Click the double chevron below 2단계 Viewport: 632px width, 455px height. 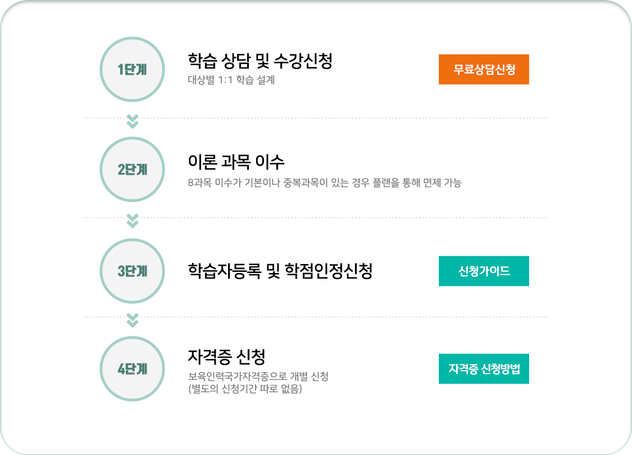coord(132,220)
